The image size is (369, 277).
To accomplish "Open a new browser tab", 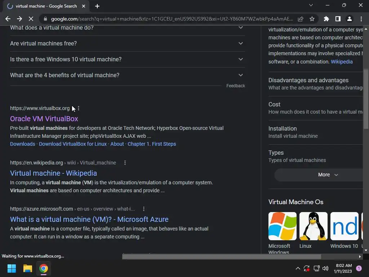I will pyautogui.click(x=97, y=6).
